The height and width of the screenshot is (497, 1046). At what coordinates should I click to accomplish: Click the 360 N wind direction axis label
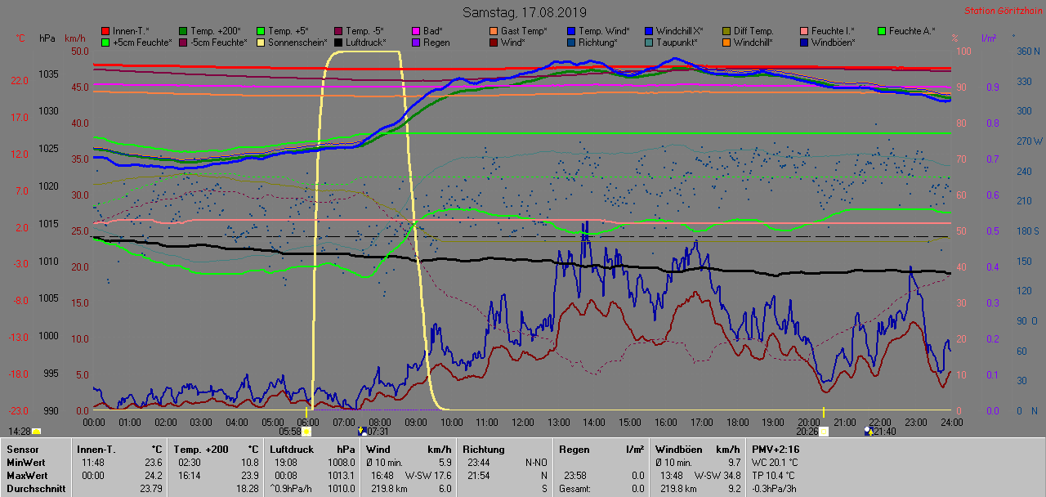click(x=1027, y=51)
